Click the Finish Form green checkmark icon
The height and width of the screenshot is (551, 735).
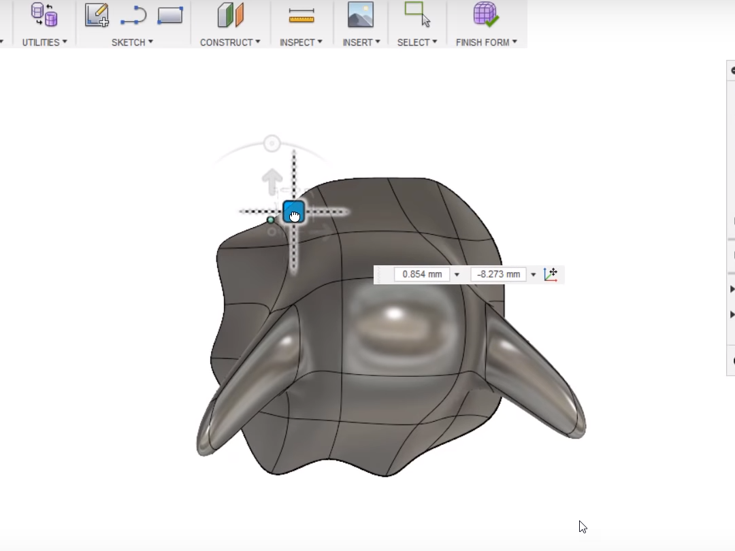click(x=485, y=15)
